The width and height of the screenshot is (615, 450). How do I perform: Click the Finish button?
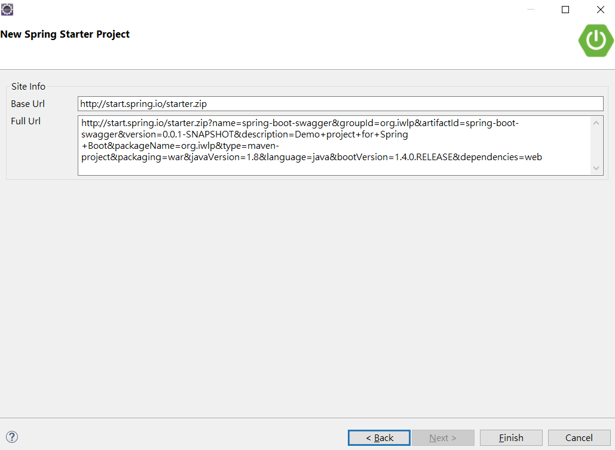(511, 437)
